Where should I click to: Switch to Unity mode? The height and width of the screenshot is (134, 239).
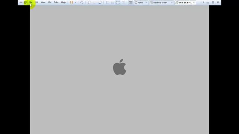point(123,2)
